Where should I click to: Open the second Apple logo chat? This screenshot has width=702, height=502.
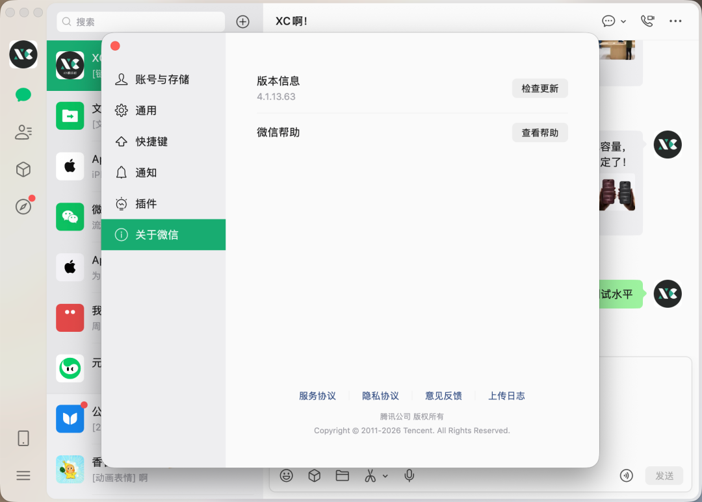pos(74,268)
